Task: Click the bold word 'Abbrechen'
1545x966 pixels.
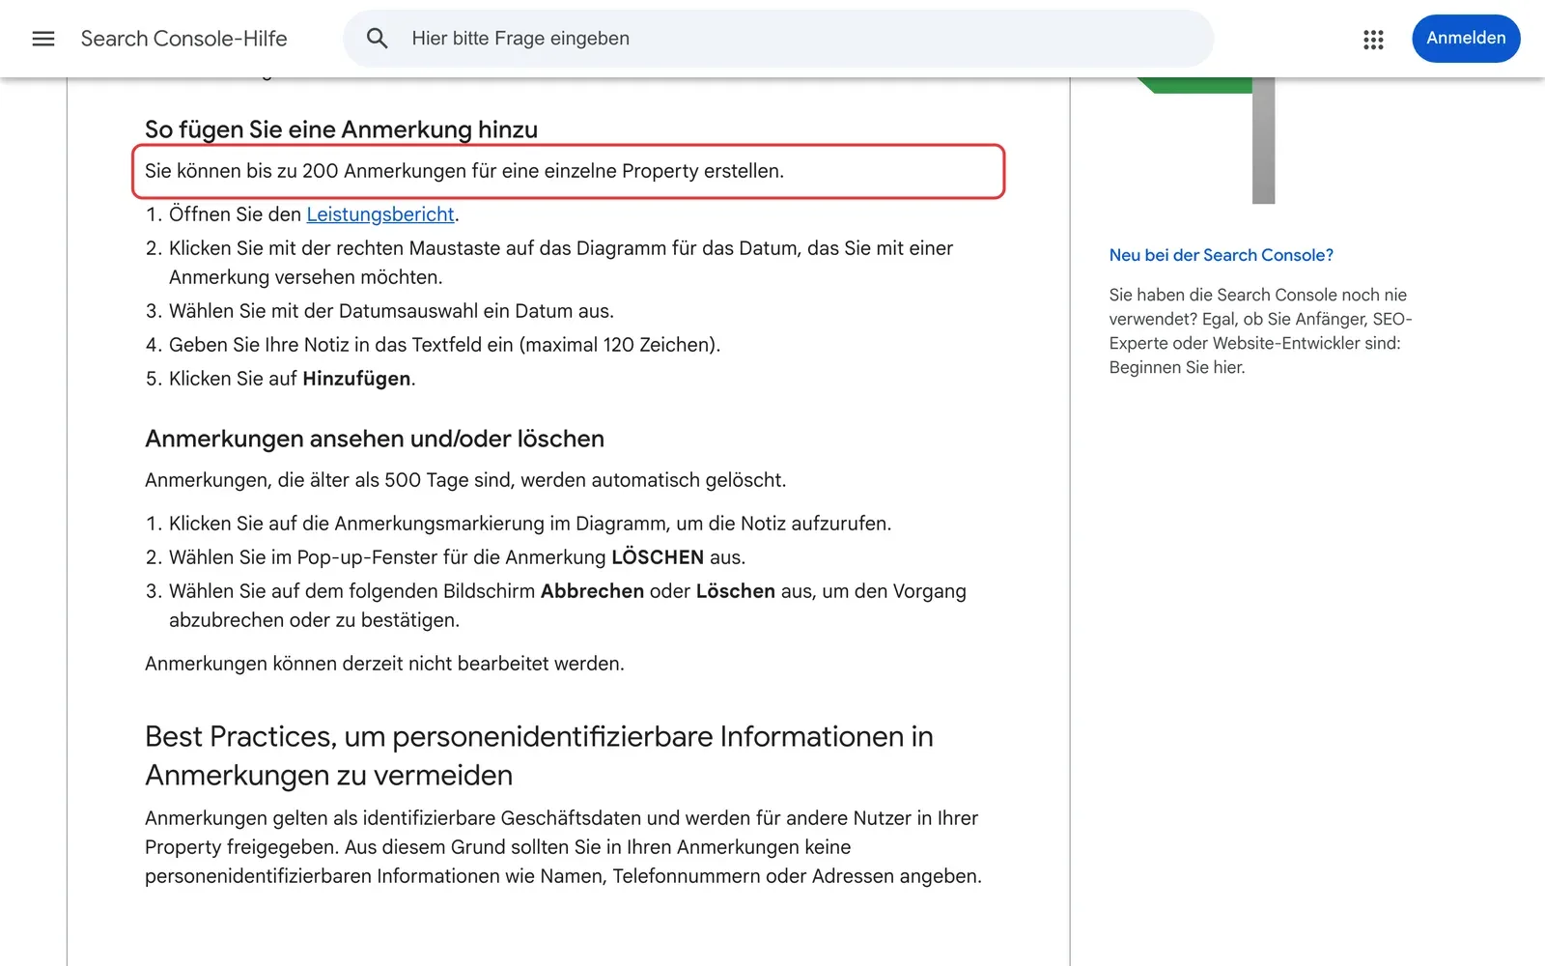Action: click(592, 591)
